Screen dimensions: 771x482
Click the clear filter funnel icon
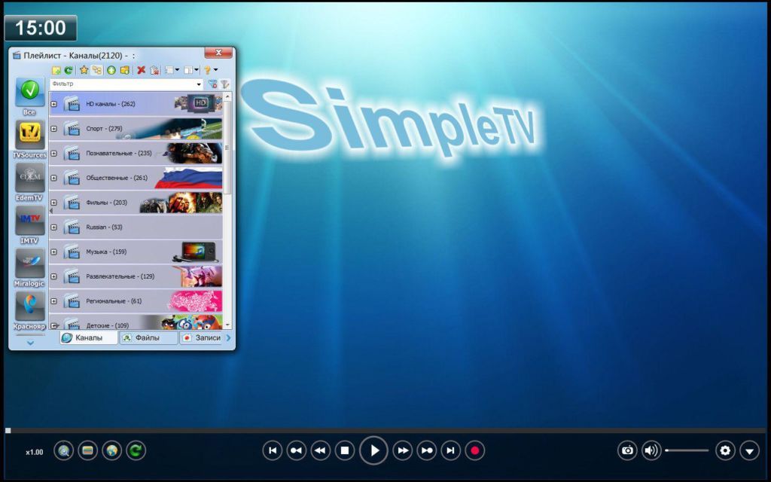tap(212, 84)
